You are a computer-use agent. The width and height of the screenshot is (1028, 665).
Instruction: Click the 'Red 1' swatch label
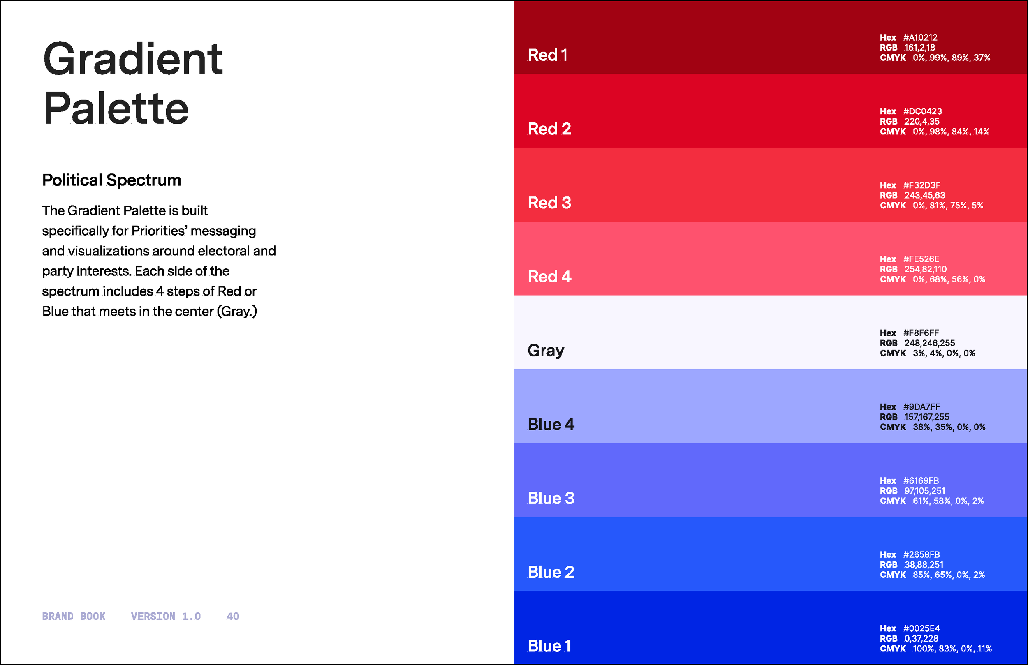point(547,55)
